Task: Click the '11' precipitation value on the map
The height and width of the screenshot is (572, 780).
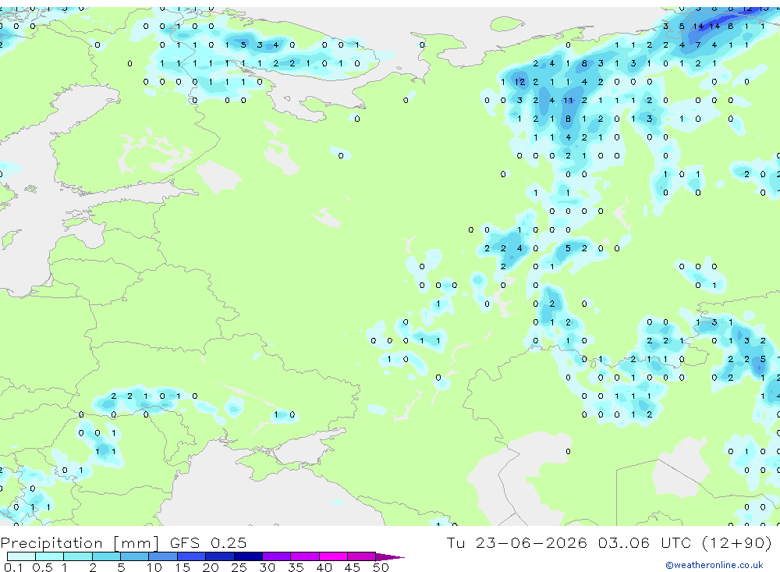Action: click(x=568, y=100)
